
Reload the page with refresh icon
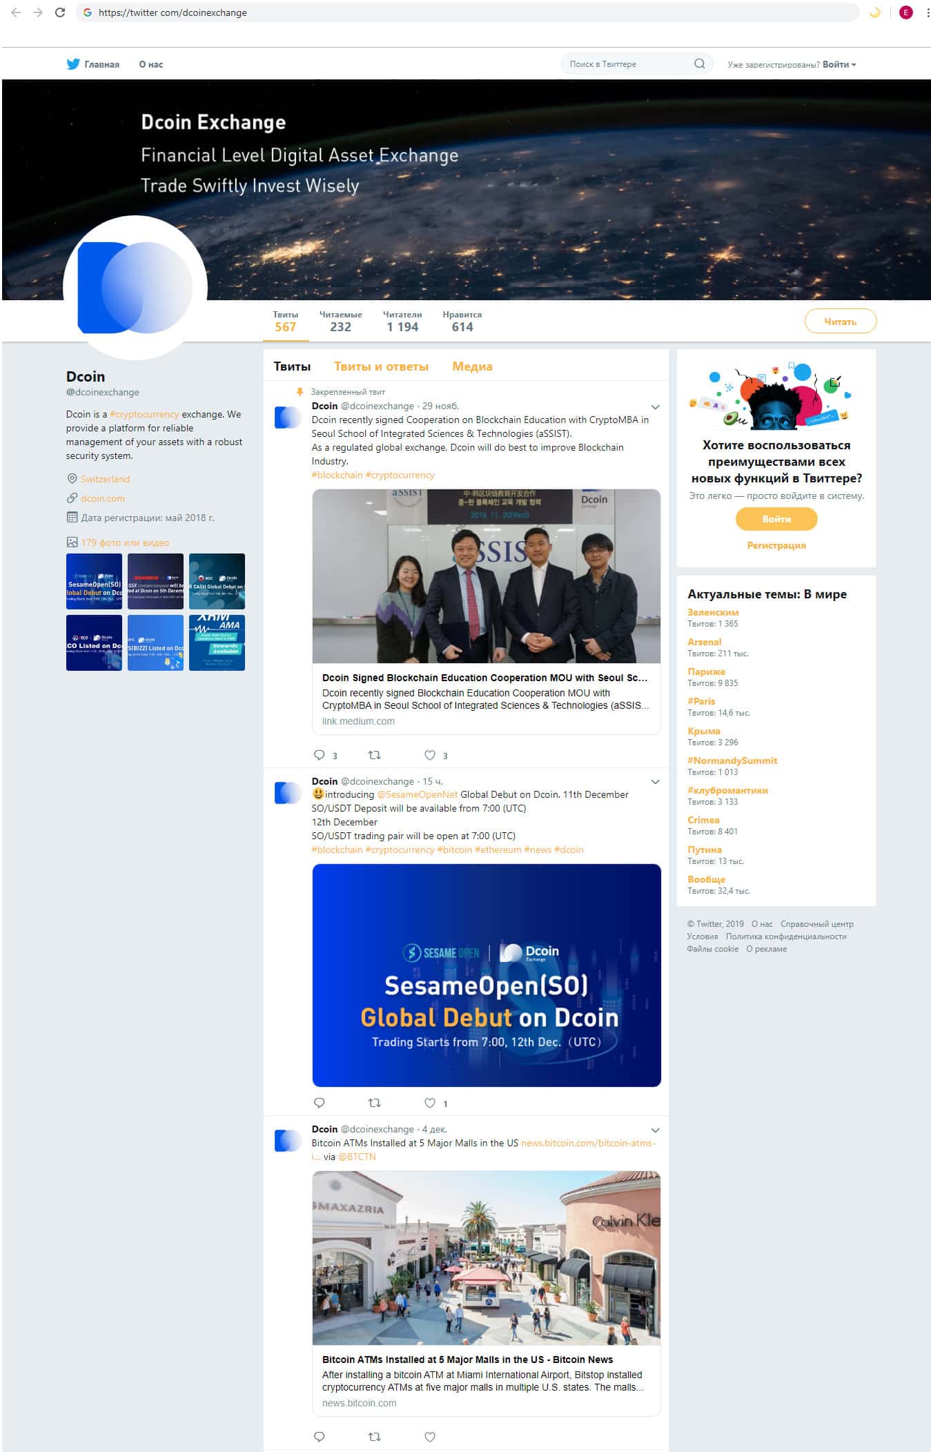(x=60, y=12)
